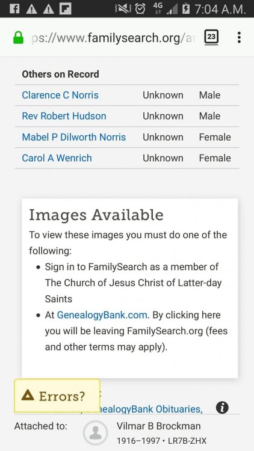The height and width of the screenshot is (451, 254).
Task: Tap the green secure padlock icon
Action: click(19, 38)
